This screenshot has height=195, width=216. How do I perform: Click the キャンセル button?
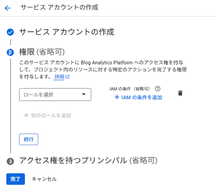click(x=44, y=179)
